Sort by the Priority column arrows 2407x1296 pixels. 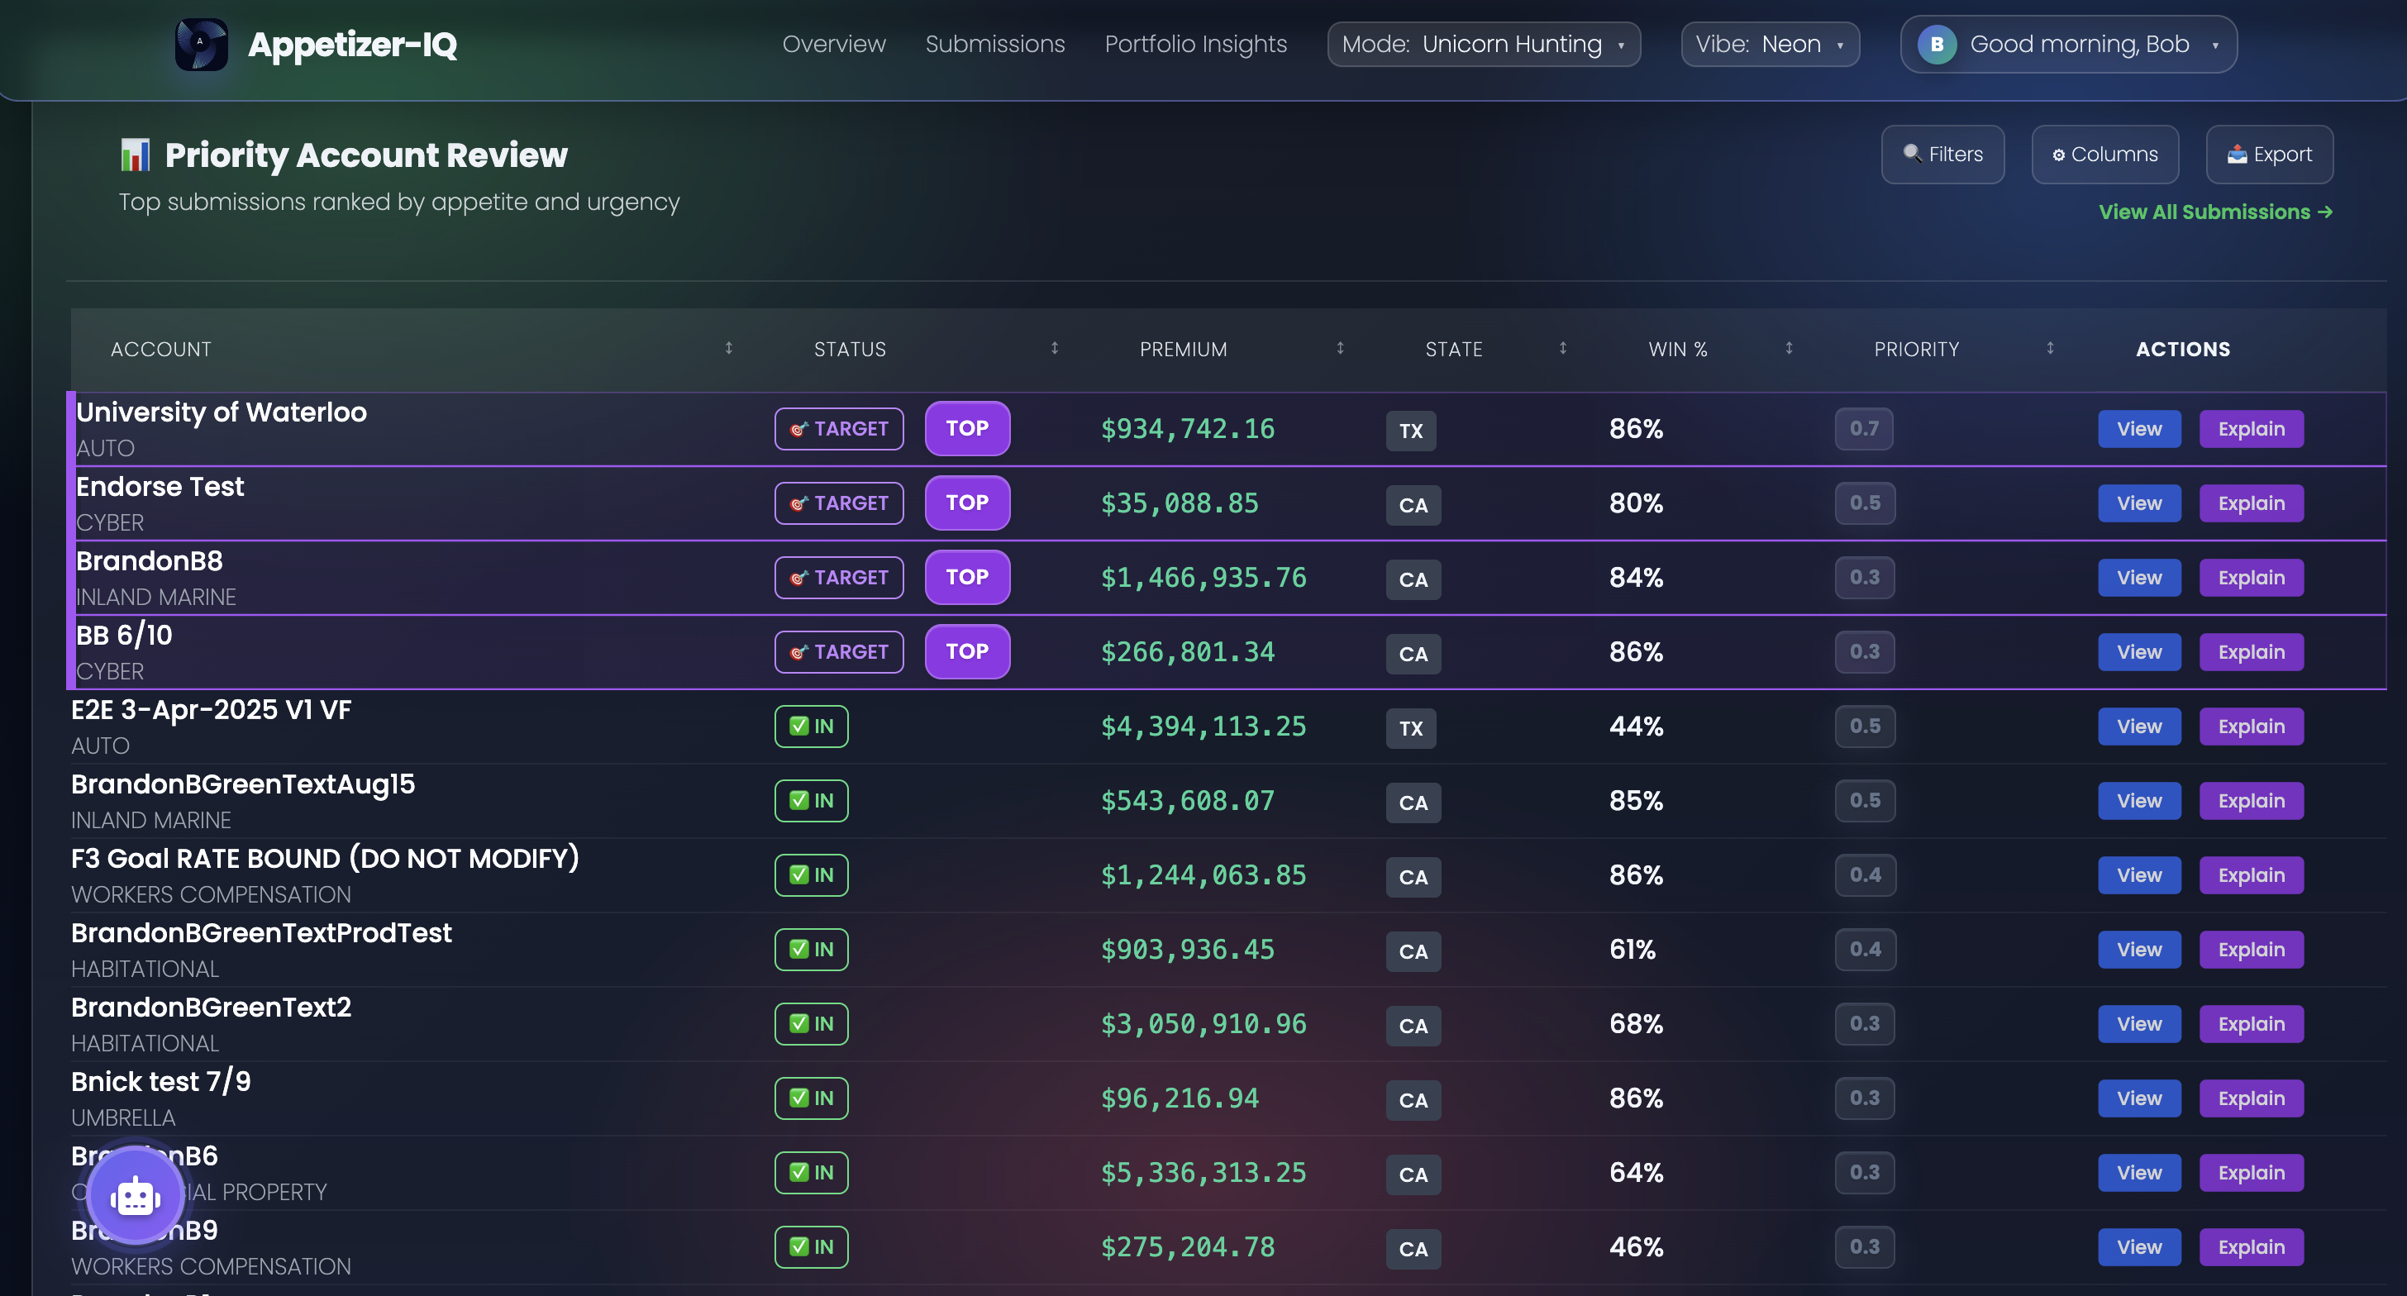coord(2050,349)
